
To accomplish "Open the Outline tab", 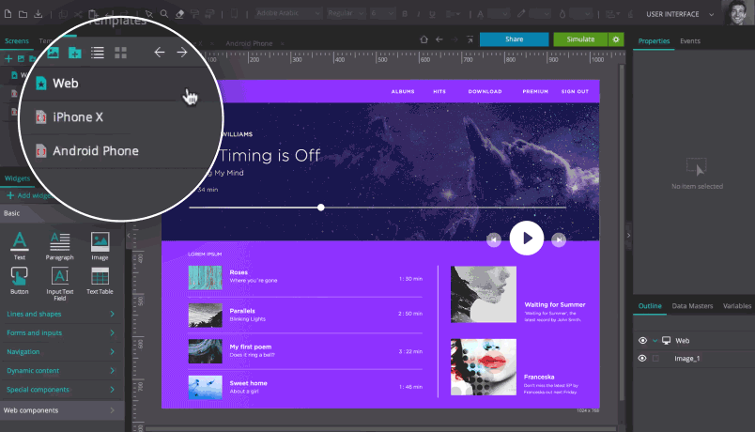I will 650,306.
